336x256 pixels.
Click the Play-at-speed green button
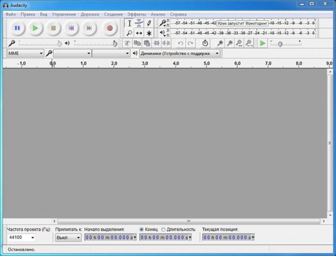coord(263,43)
